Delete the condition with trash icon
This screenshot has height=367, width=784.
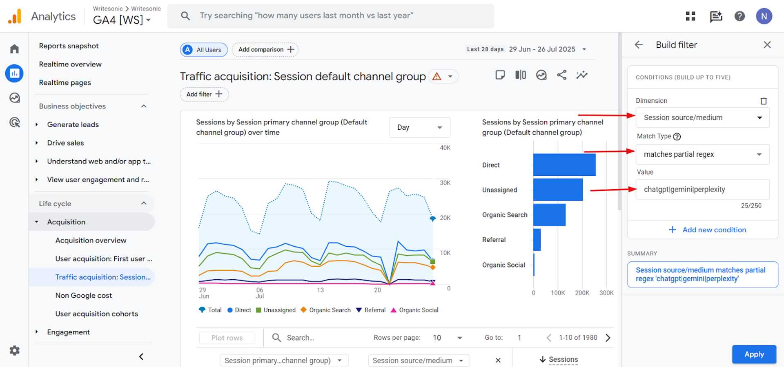tap(764, 101)
